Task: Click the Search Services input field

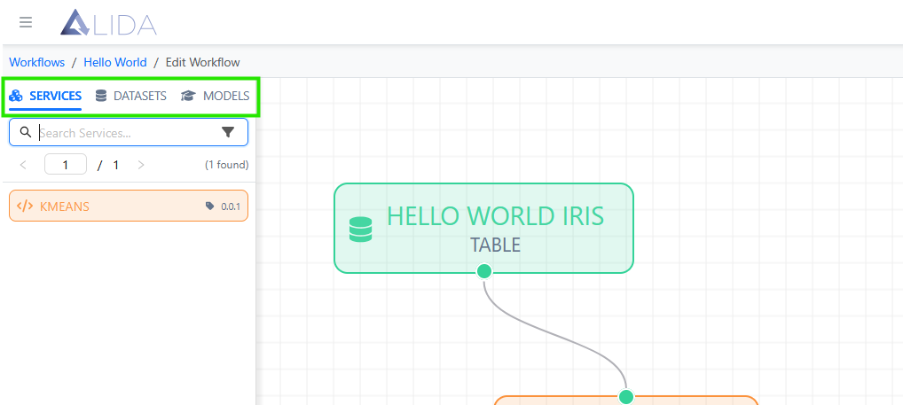Action: pyautogui.click(x=128, y=133)
